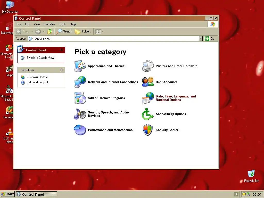Collapse the Control Panel sidebar section
The width and height of the screenshot is (264, 198).
61,50
